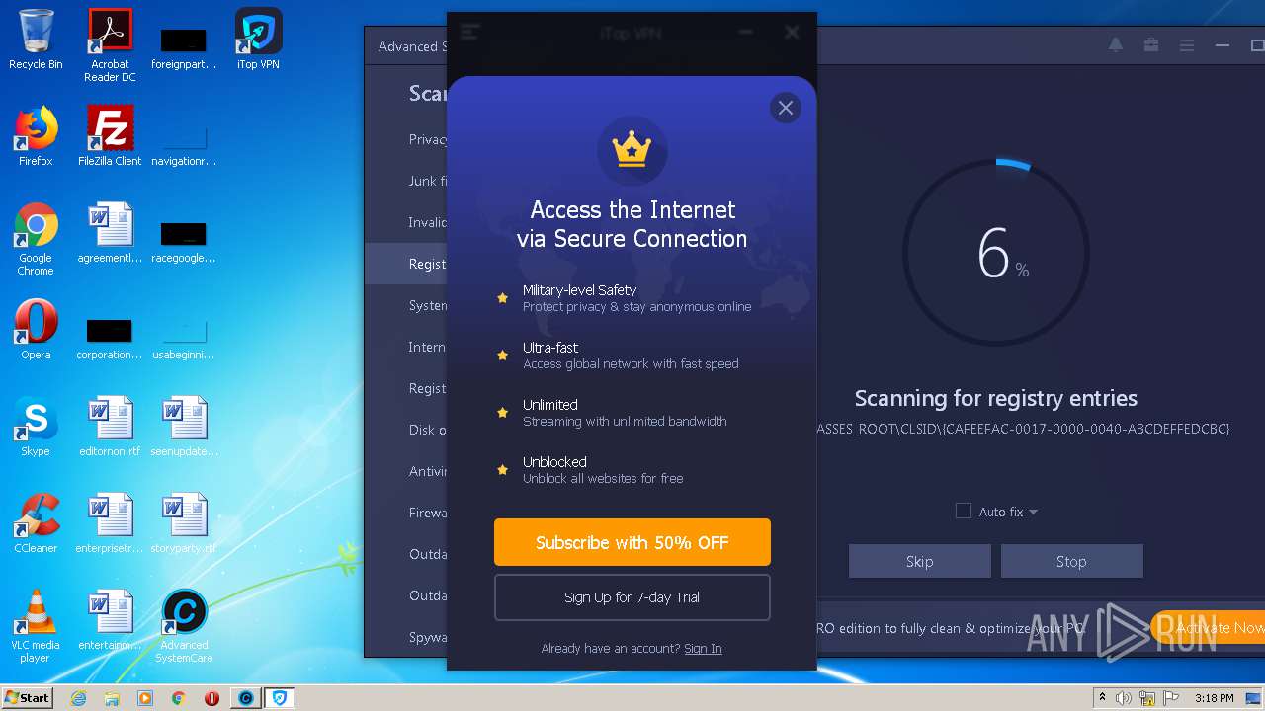Open the volume speaker tray icon

click(x=1124, y=698)
